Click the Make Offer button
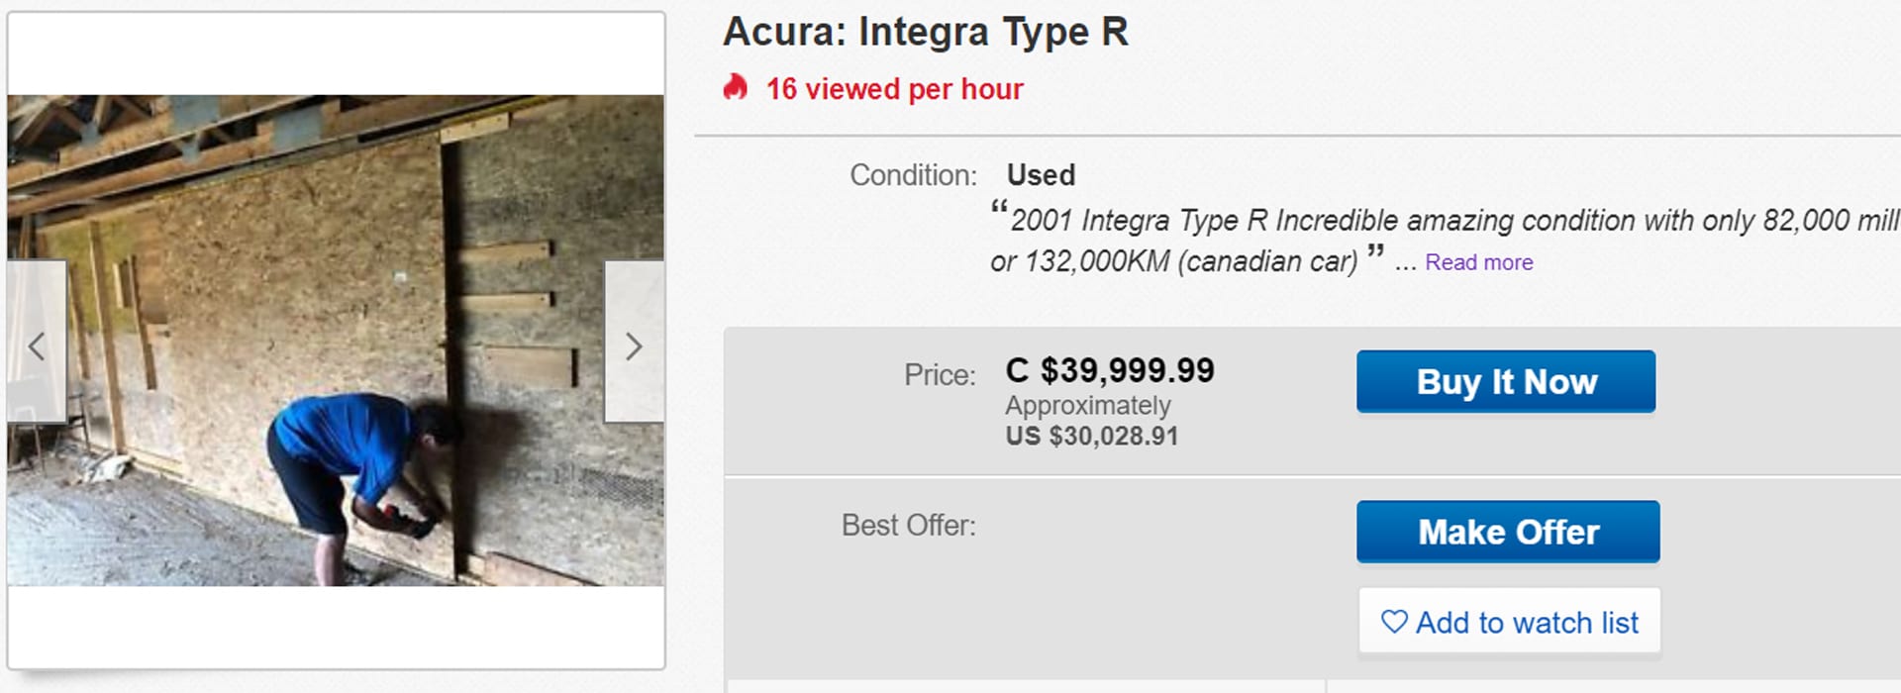 click(1508, 532)
